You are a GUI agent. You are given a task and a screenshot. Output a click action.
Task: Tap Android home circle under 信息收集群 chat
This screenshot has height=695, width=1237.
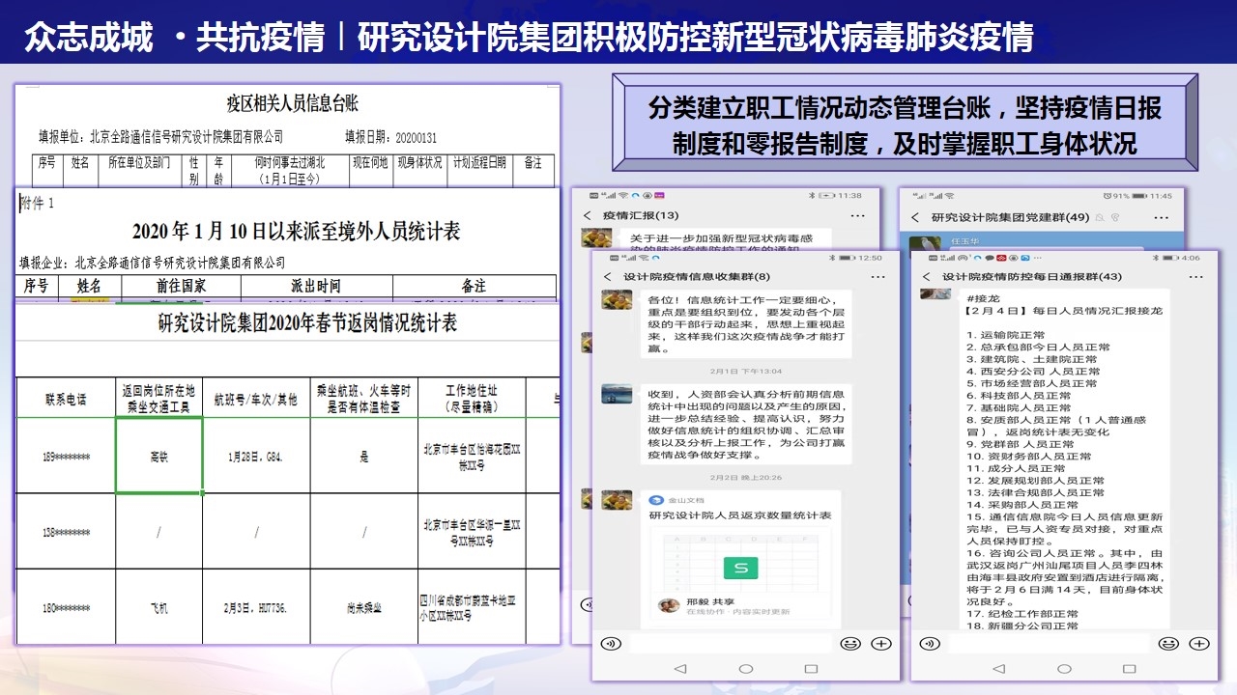745,668
